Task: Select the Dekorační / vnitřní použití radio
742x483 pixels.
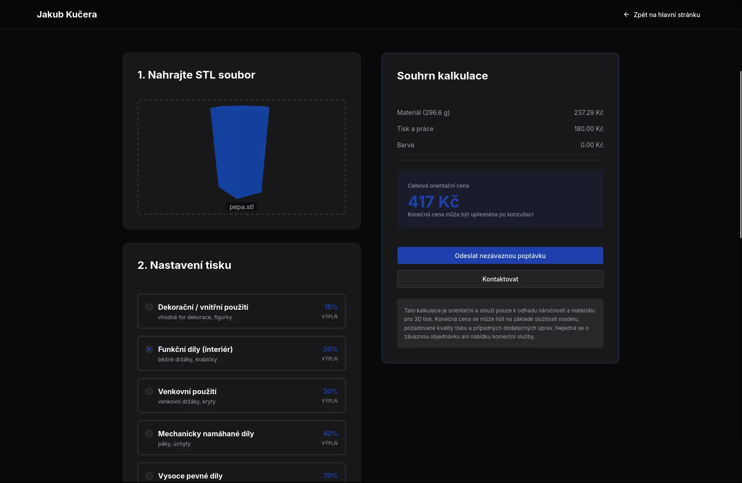Action: pyautogui.click(x=149, y=307)
